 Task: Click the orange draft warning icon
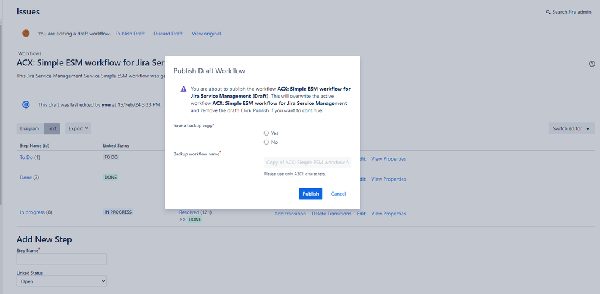[26, 33]
